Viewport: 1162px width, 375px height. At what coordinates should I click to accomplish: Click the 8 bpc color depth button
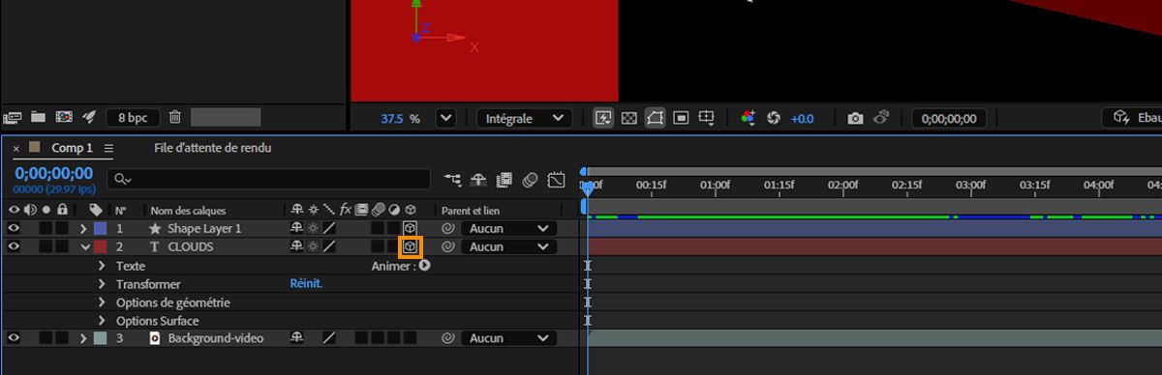point(133,117)
